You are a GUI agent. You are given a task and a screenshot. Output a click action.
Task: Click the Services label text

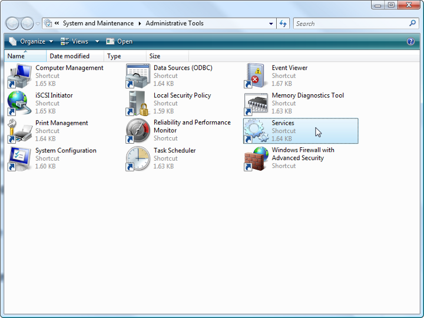coord(283,123)
